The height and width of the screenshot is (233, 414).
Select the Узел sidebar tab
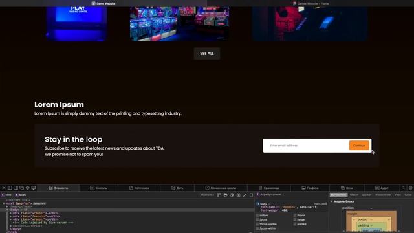click(x=398, y=195)
